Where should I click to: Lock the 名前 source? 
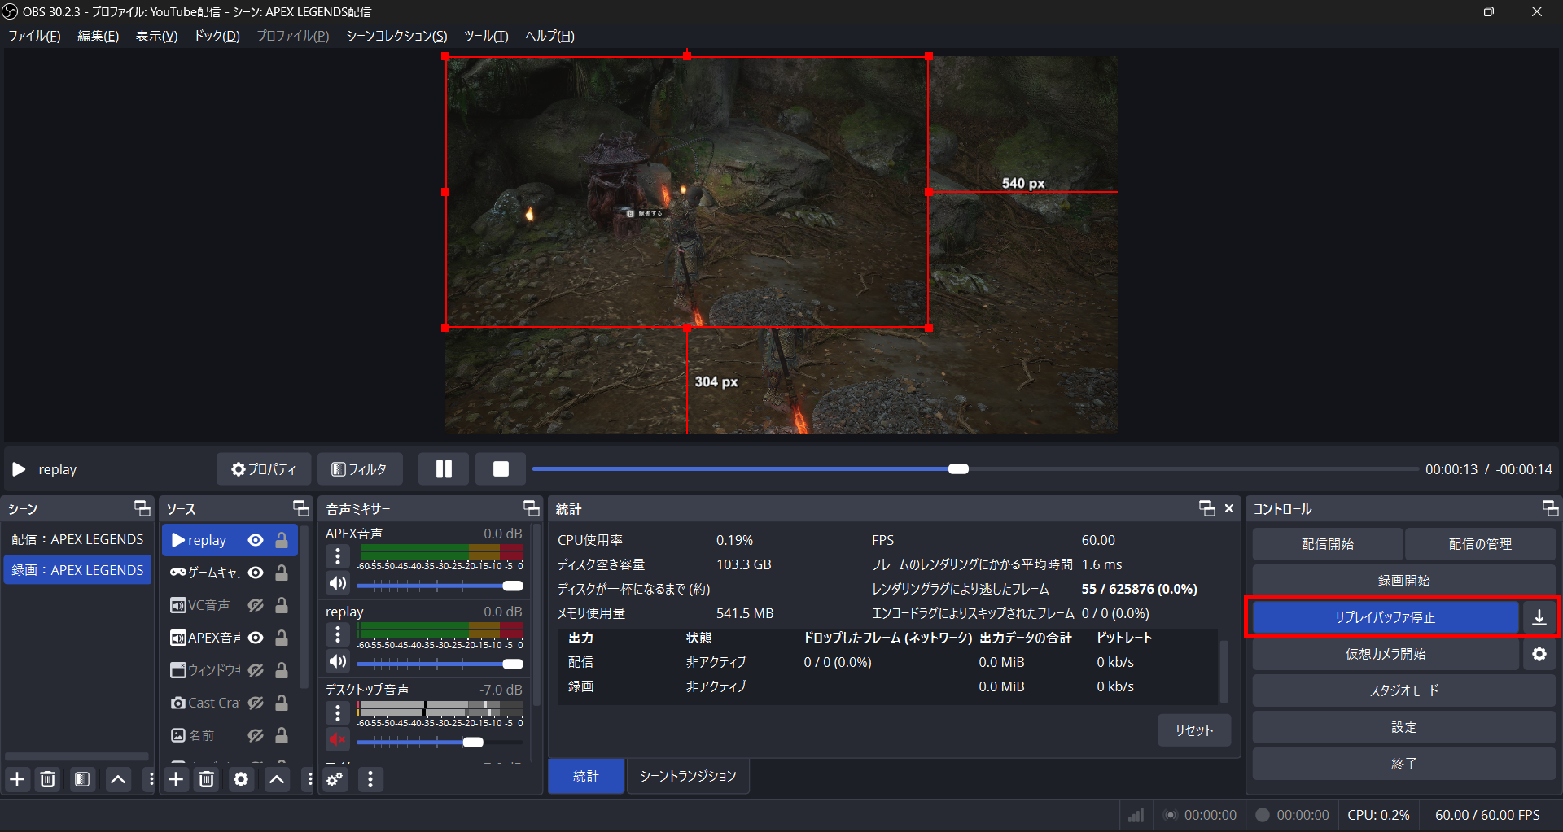coord(282,735)
